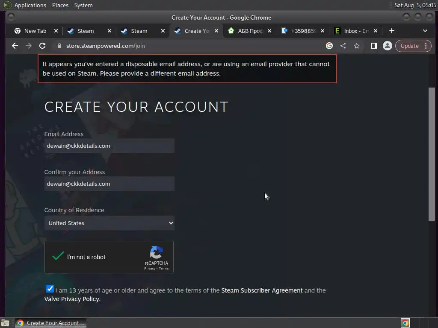Screen dimensions: 438x328
Task: Close the second Steam tab
Action: pos(163,31)
